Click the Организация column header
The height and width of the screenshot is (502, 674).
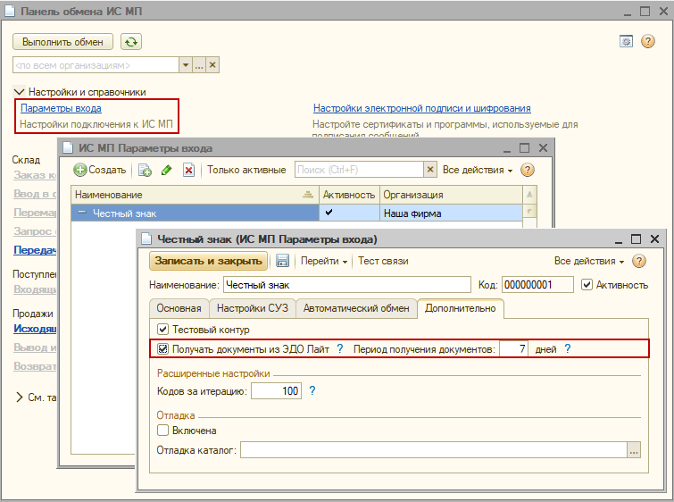[x=451, y=195]
